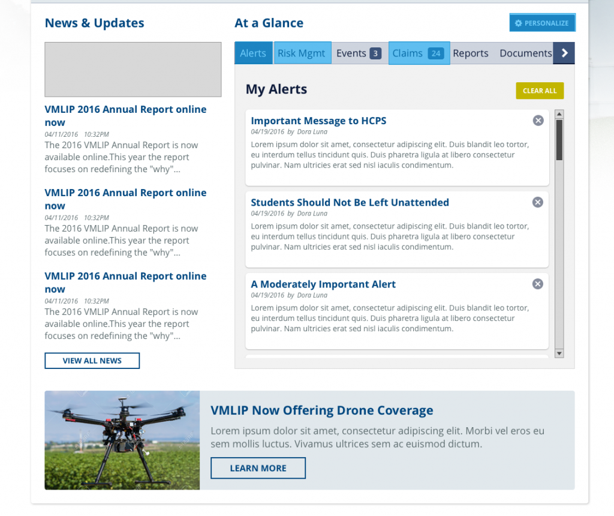Viewport: 614px width, 516px height.
Task: Open the Risk Mgmt tab
Action: [302, 53]
